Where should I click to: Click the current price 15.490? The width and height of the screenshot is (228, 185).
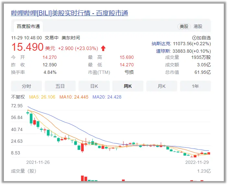point(27,47)
